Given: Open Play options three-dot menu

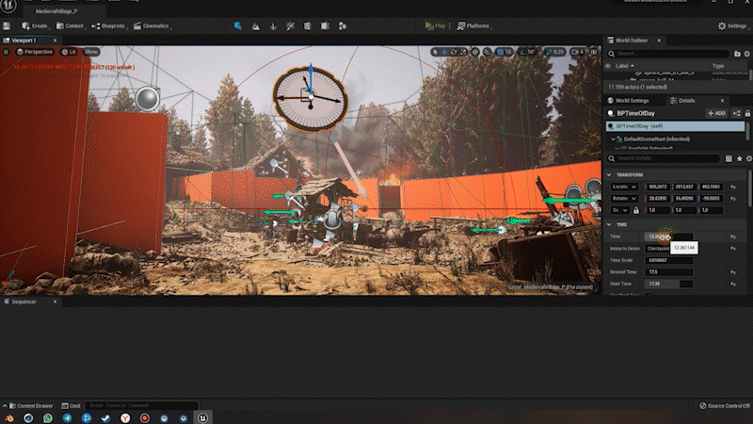Looking at the screenshot, I should (450, 26).
